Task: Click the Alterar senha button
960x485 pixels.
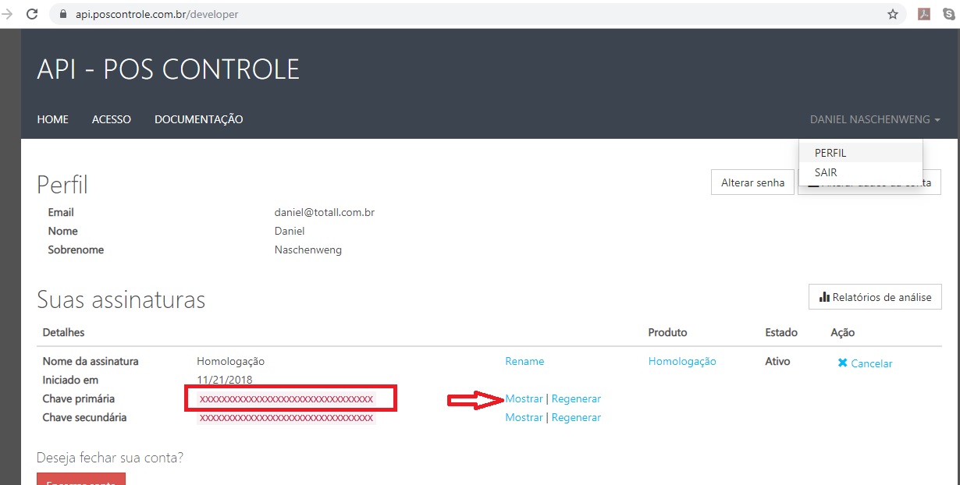Action: tap(752, 182)
